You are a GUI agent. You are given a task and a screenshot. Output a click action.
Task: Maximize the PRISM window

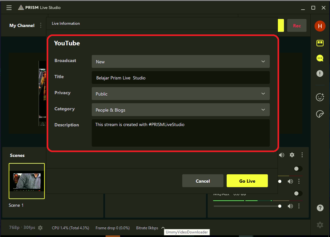pos(313,8)
